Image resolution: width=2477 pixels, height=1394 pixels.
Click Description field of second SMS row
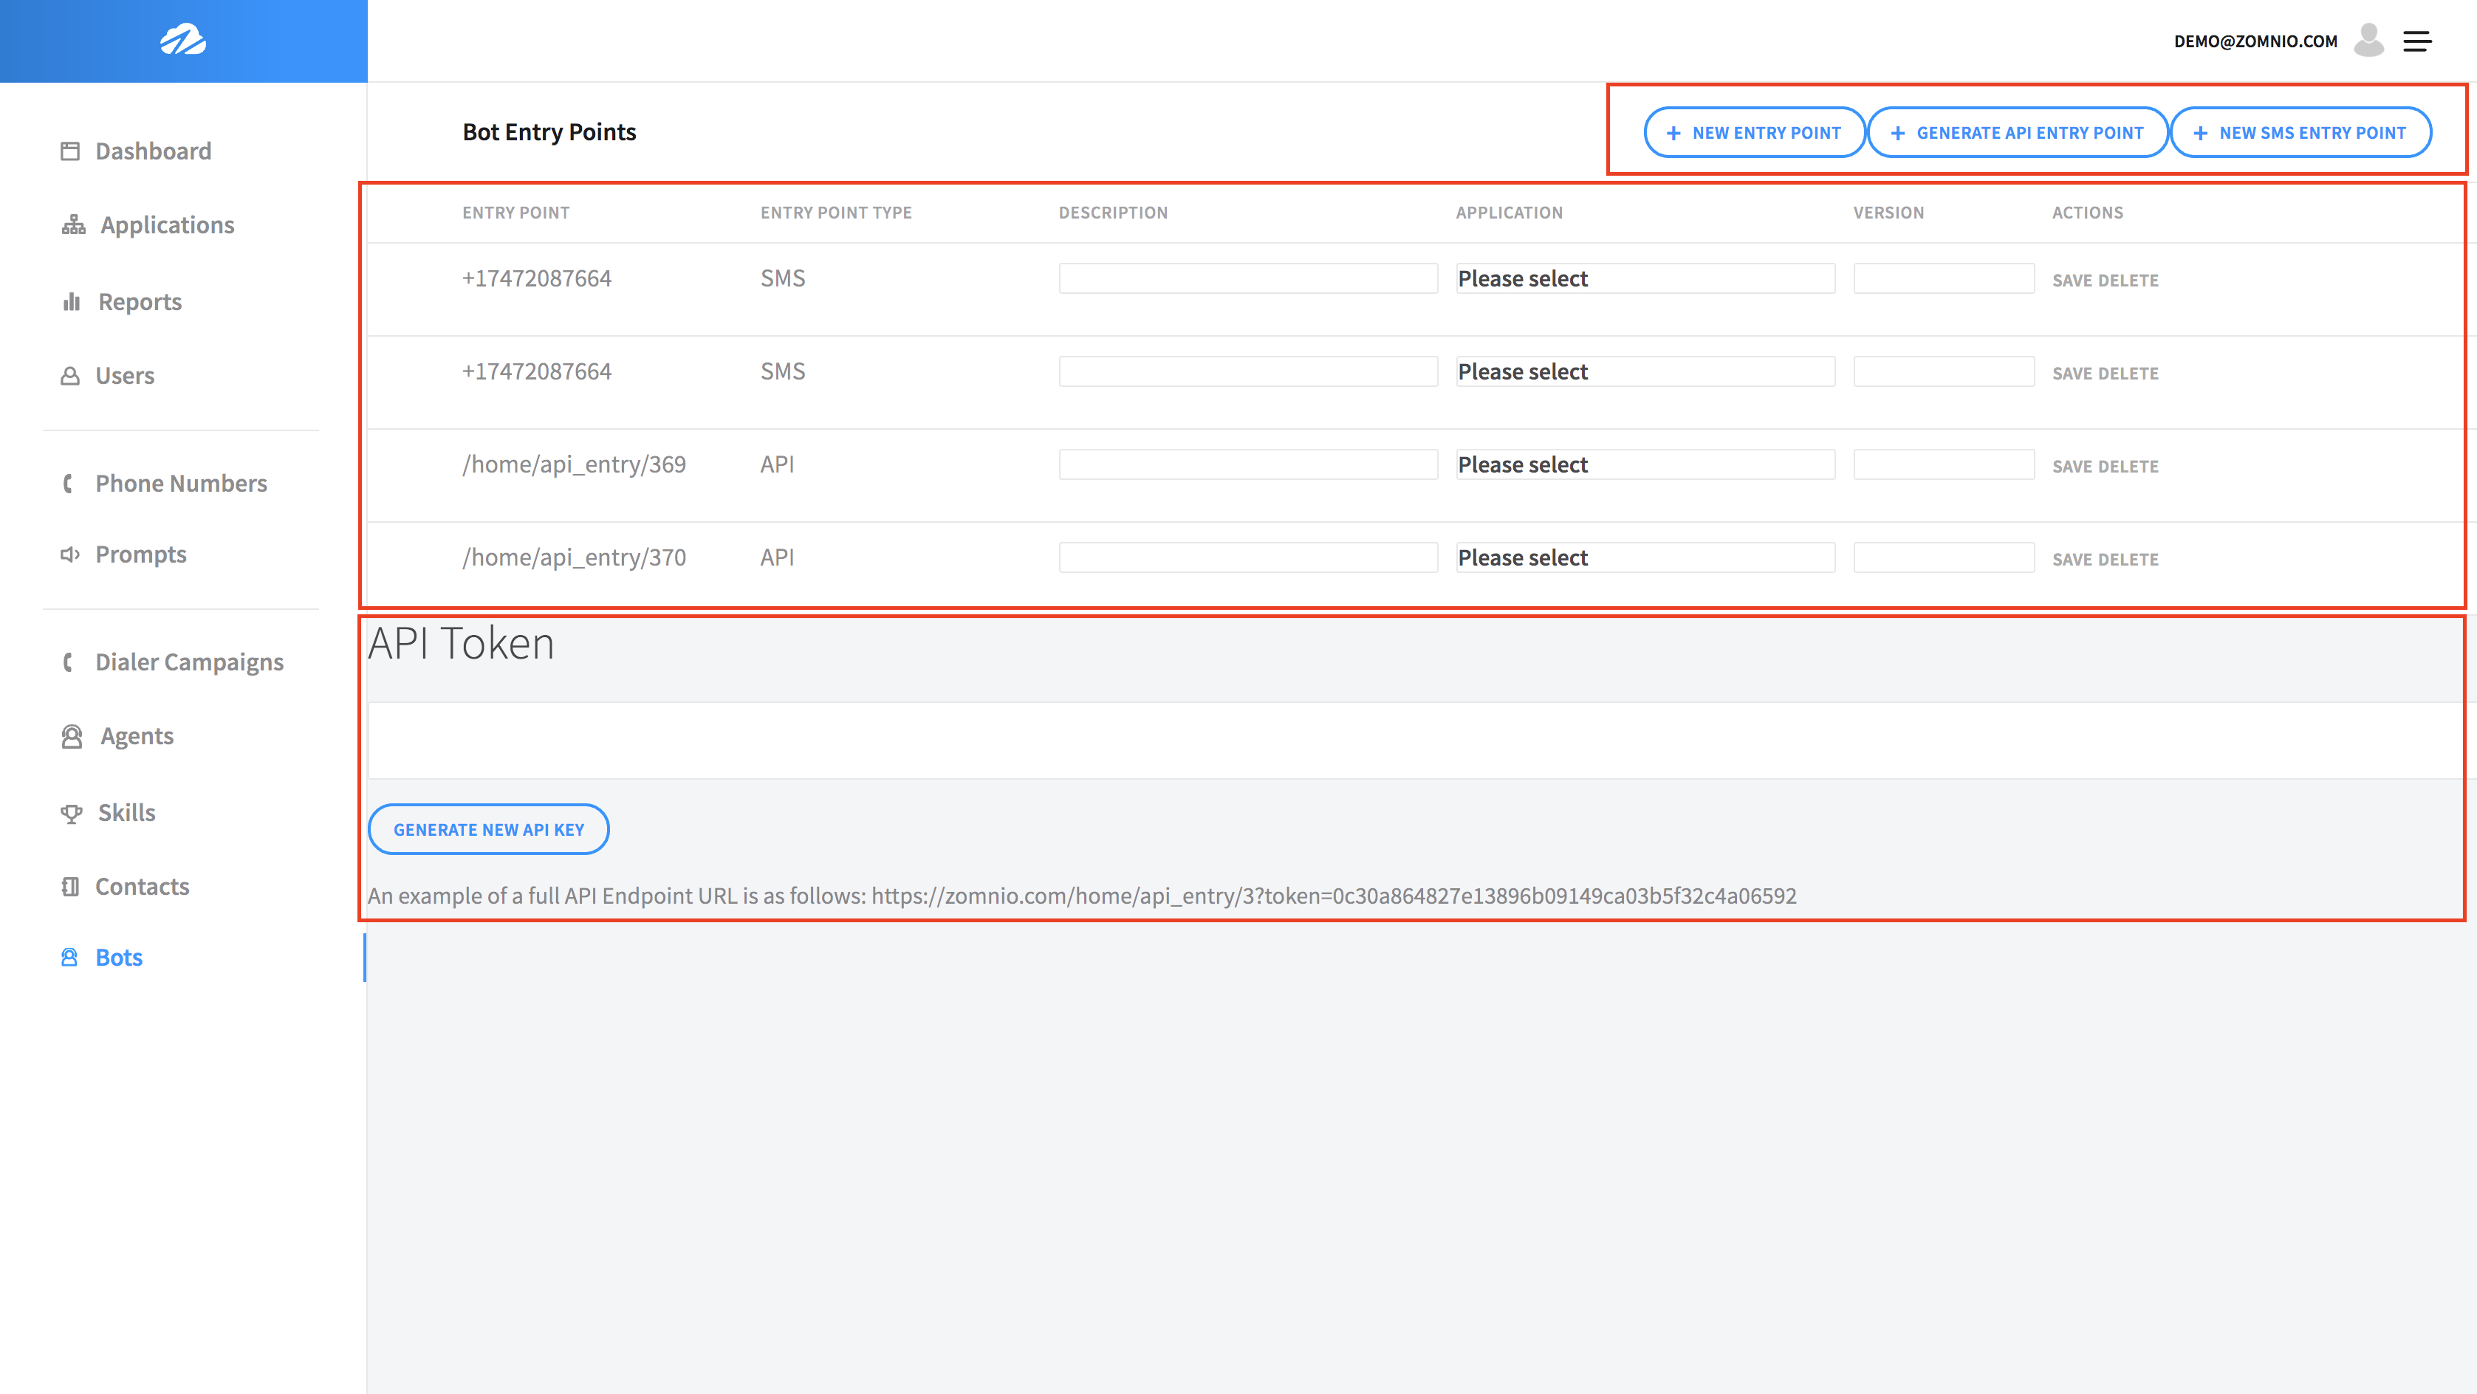pyautogui.click(x=1248, y=372)
